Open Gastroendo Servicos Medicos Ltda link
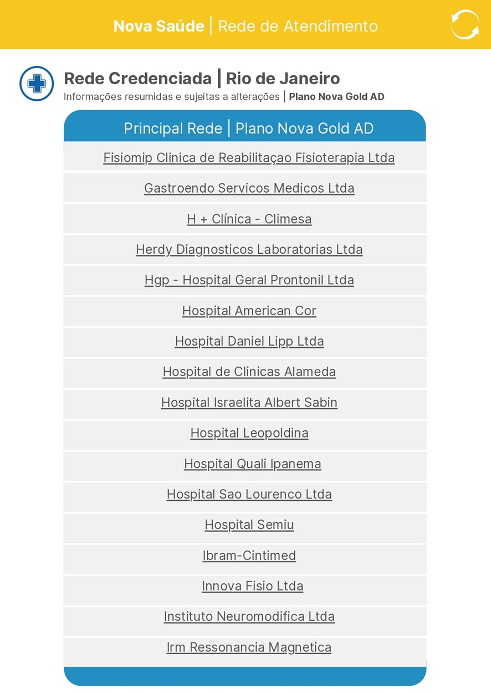Viewport: 491px width, 694px height. [x=249, y=188]
